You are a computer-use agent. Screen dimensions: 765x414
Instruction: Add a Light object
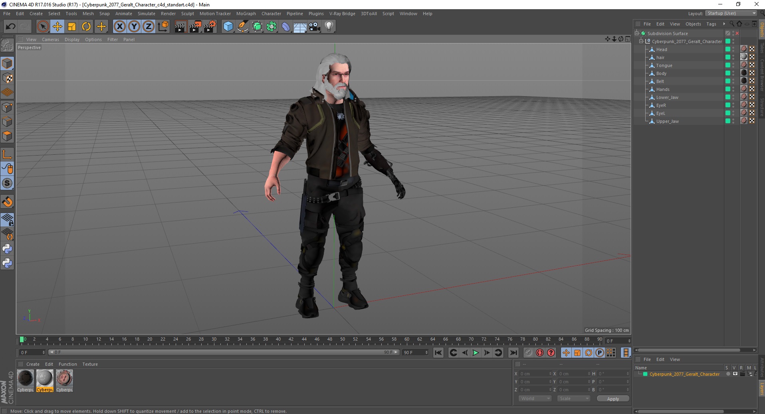[x=329, y=27]
